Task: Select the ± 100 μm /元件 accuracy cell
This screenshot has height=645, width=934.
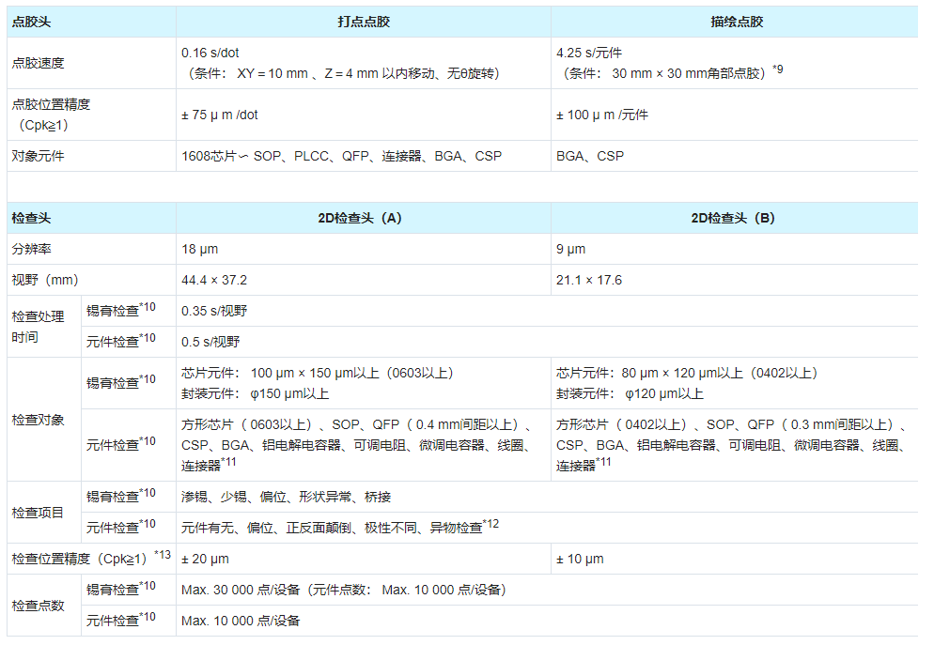Action: (602, 115)
